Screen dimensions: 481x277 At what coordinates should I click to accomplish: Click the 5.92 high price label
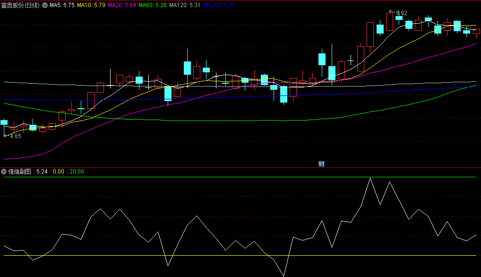[x=402, y=13]
